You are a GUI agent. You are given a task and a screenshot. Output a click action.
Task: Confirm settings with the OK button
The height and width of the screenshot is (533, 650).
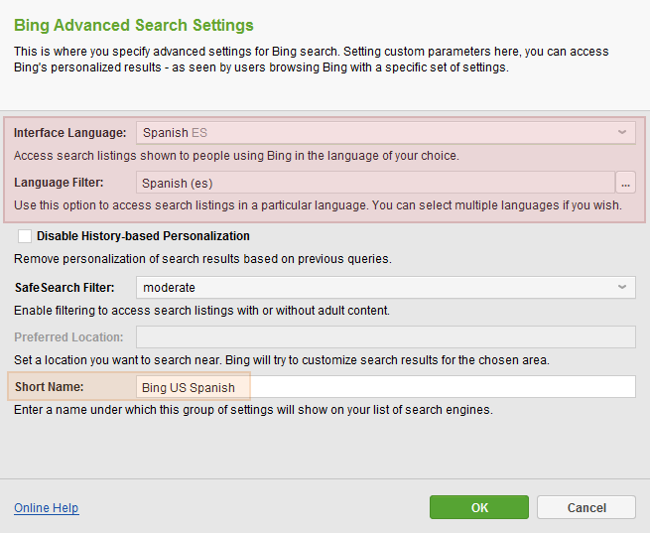tap(479, 507)
